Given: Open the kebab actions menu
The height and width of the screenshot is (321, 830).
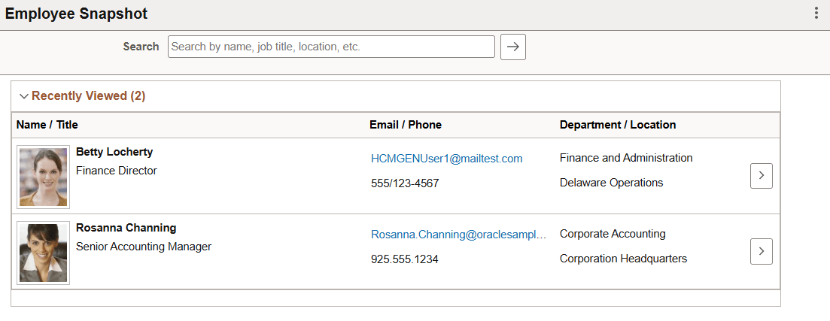Looking at the screenshot, I should coord(816,14).
